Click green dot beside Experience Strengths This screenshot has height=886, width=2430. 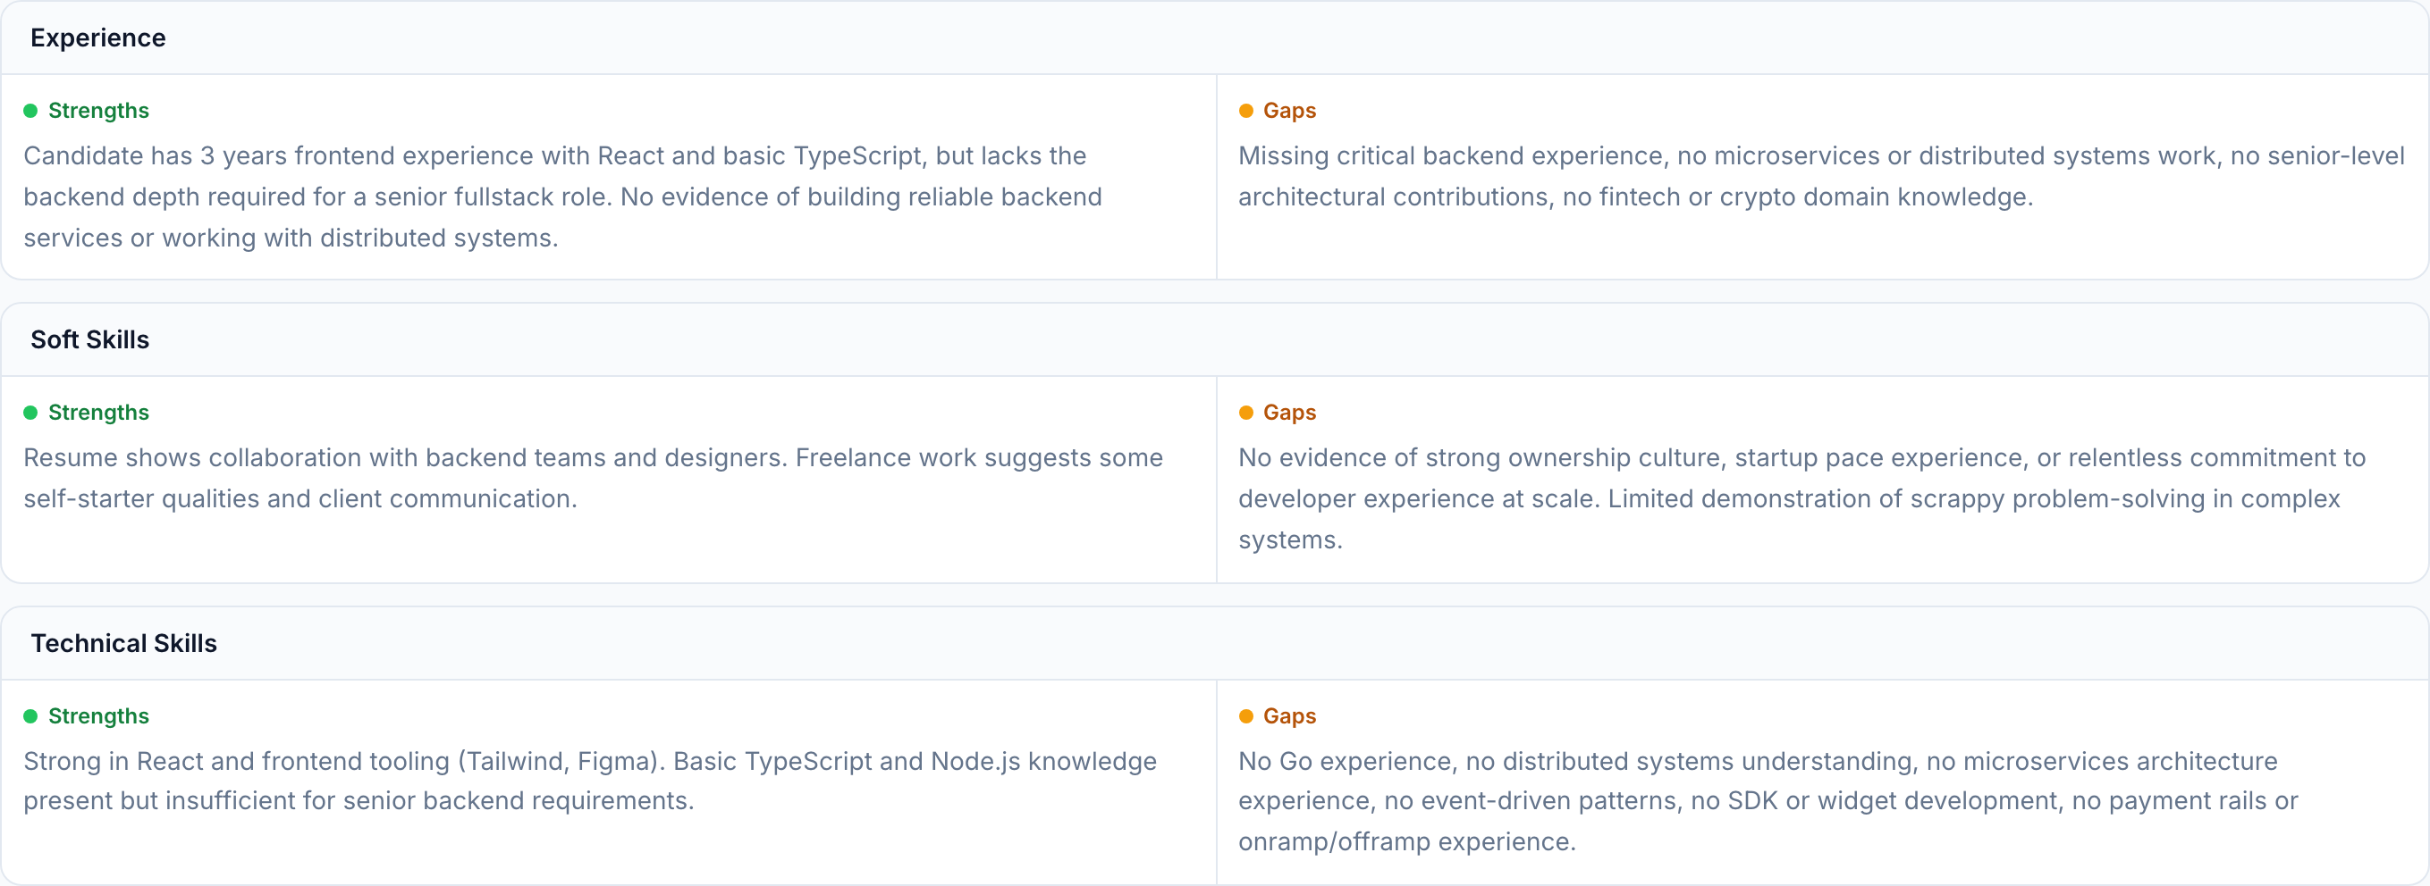30,112
